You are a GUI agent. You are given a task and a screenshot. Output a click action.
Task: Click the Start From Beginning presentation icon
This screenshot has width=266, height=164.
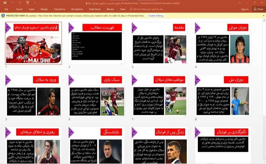tap(27, 3)
